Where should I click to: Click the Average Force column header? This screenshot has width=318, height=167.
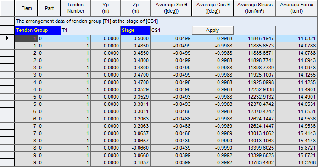click(x=296, y=8)
